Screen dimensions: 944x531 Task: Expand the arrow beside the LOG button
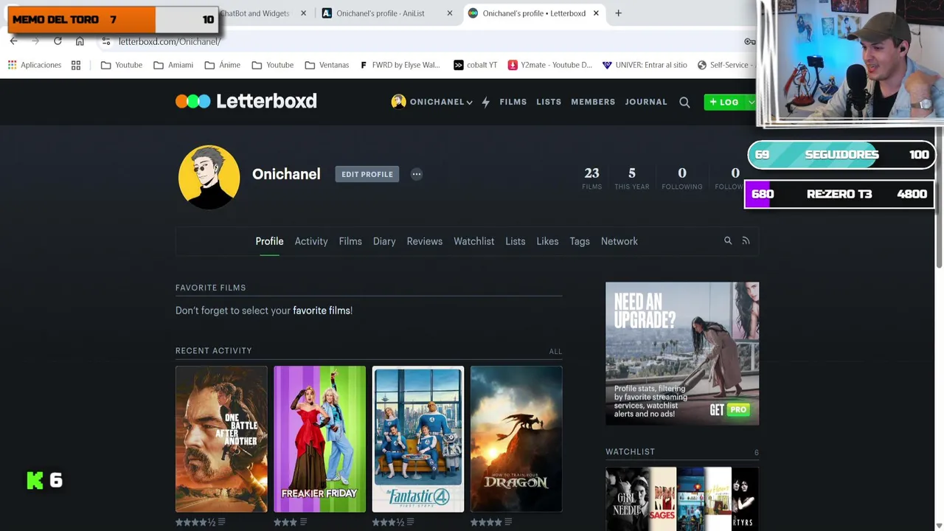click(751, 103)
